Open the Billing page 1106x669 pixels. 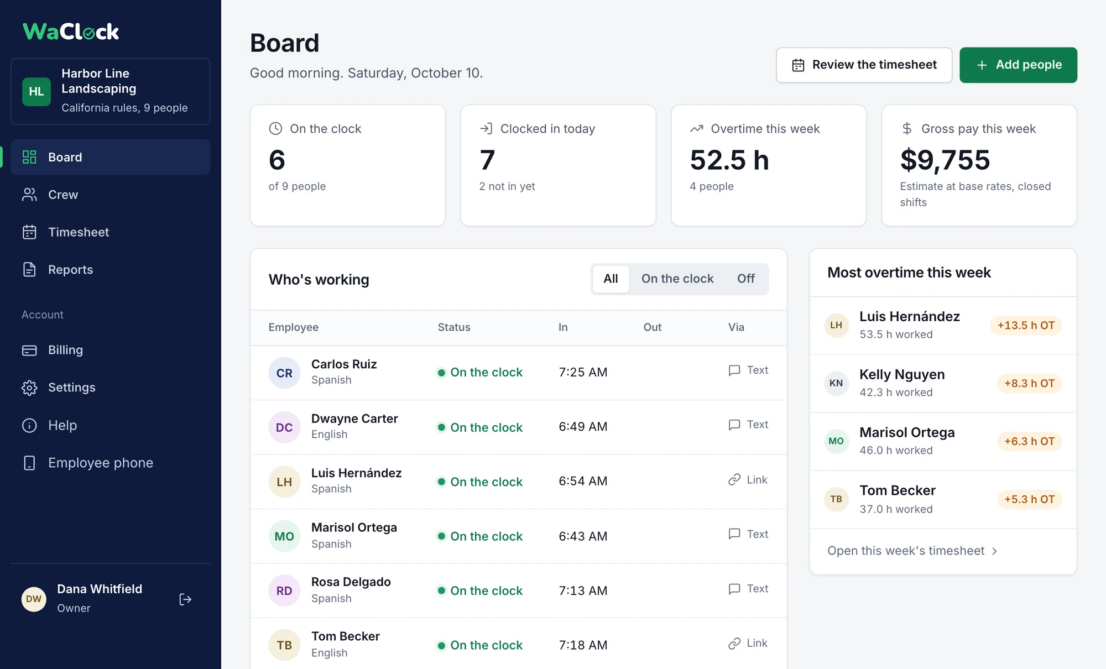tap(111, 350)
